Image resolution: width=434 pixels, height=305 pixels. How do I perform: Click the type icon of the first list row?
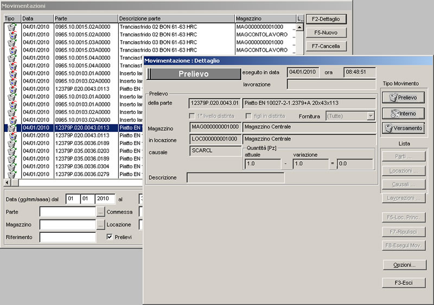[x=12, y=27]
